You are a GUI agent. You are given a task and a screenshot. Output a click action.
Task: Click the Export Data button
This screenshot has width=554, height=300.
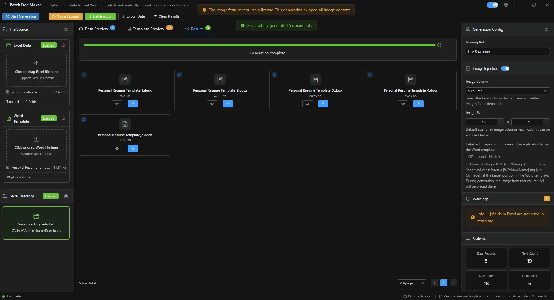point(133,16)
